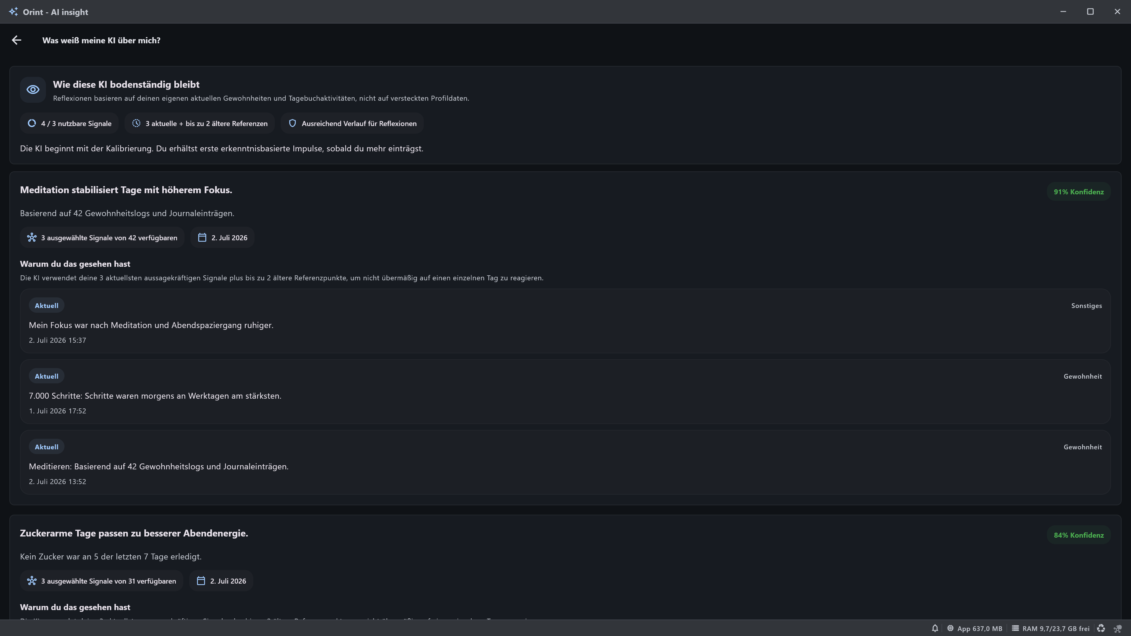This screenshot has width=1131, height=636.
Task: Click timestamp '2. Juli 2026 15:37'
Action: pyautogui.click(x=57, y=340)
